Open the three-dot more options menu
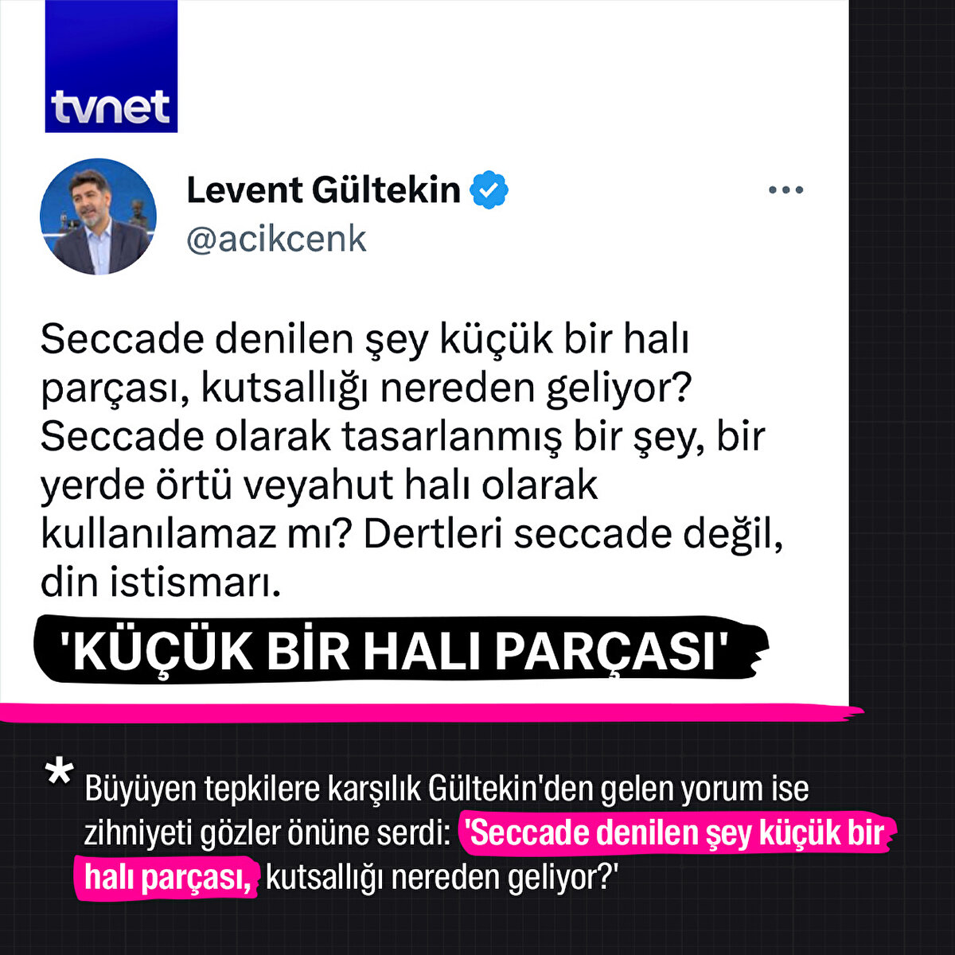955x955 pixels. [x=785, y=190]
